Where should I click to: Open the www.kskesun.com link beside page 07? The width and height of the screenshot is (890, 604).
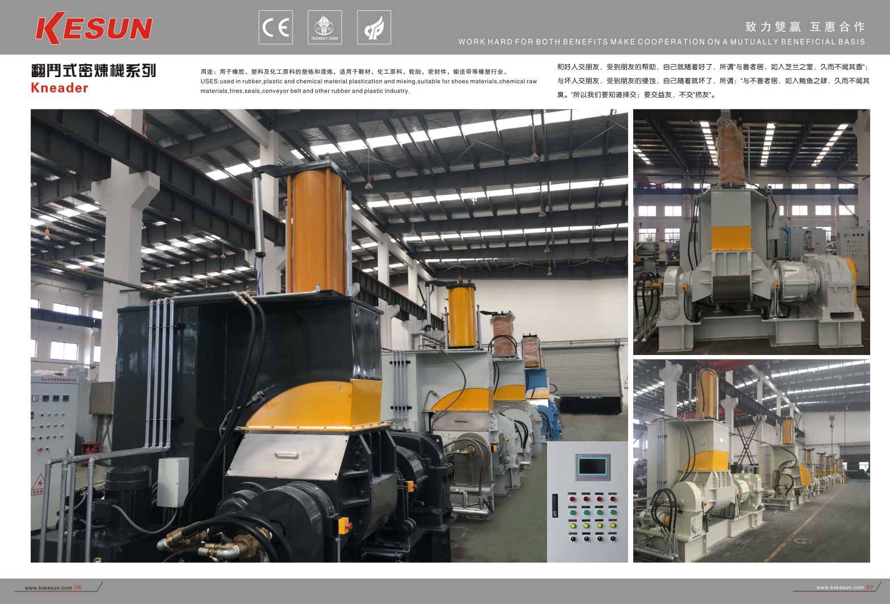(x=840, y=588)
